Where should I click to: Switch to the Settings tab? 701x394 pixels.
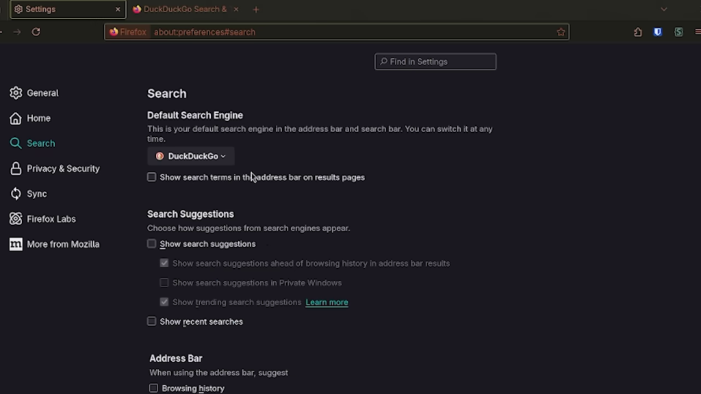(68, 9)
